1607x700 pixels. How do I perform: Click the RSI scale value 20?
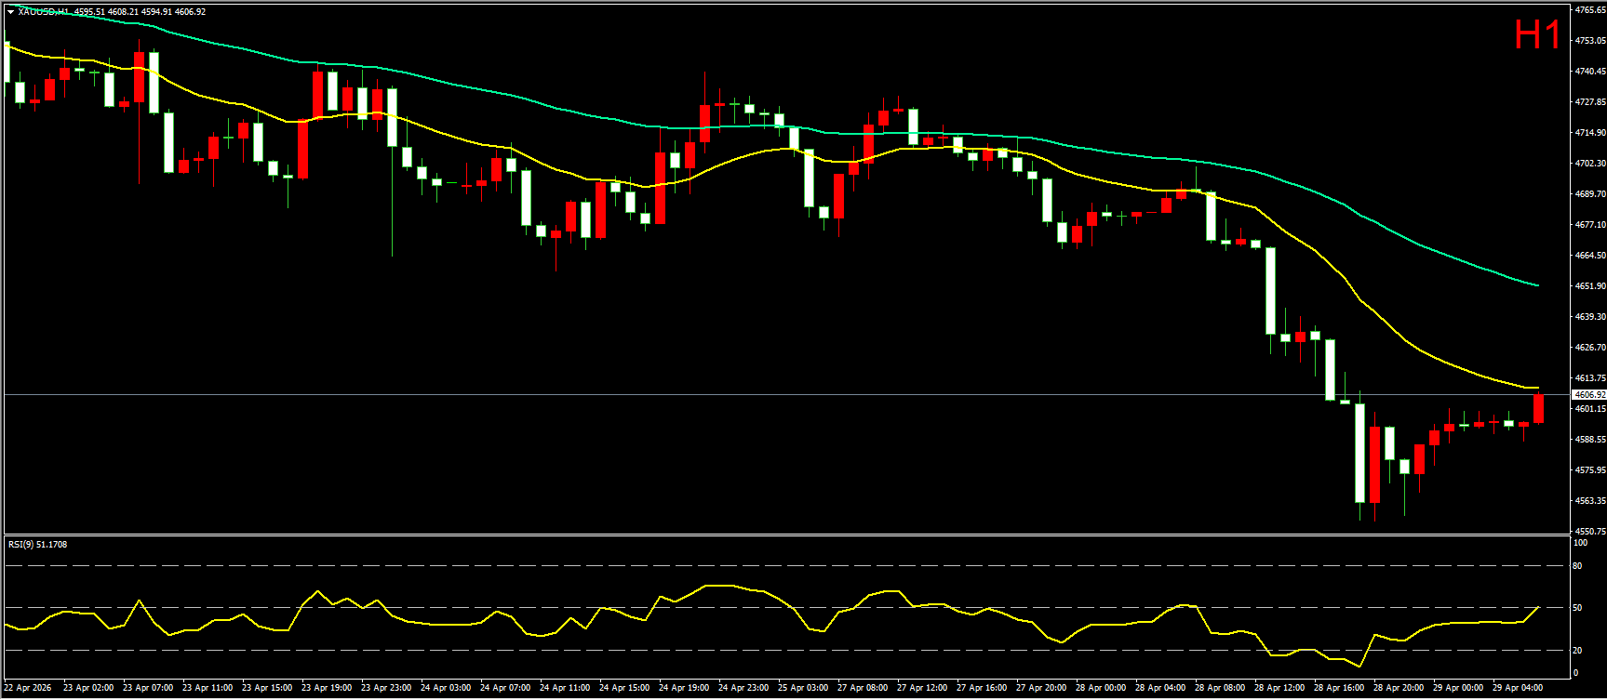point(1577,650)
